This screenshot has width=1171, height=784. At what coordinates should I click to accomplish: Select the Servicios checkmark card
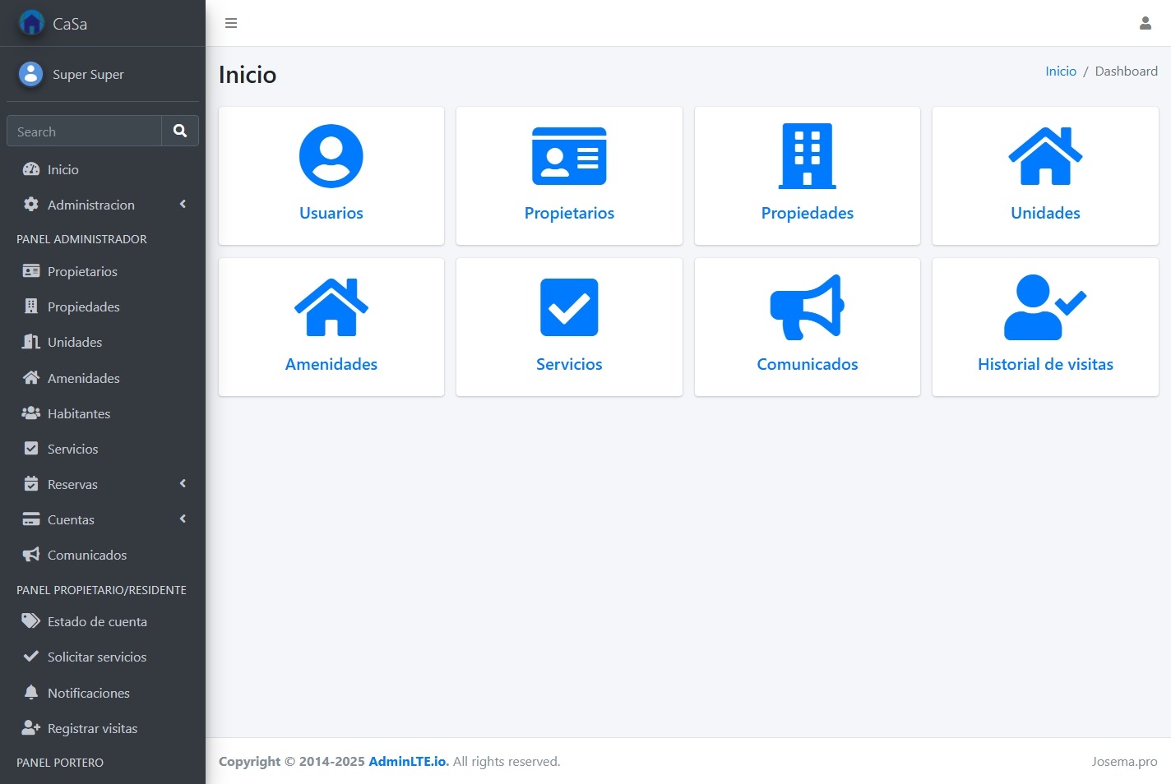point(569,326)
